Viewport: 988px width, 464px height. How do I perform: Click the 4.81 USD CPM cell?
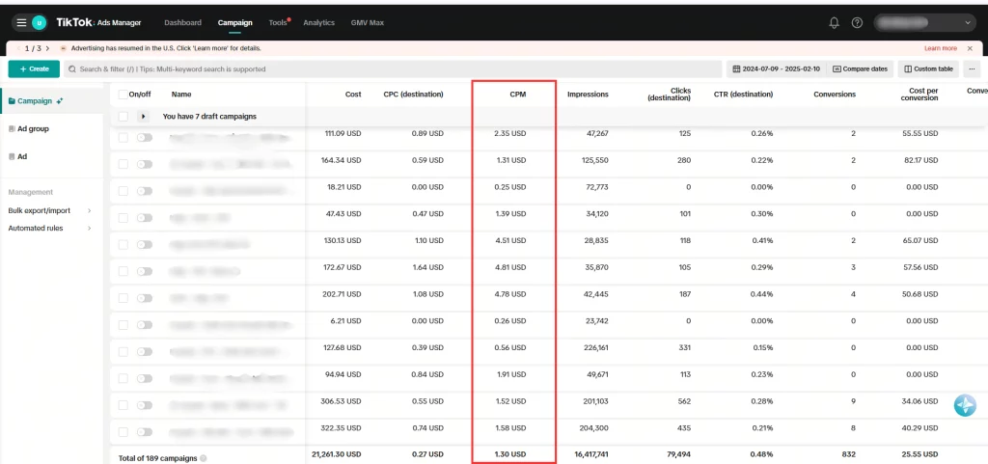click(x=509, y=267)
